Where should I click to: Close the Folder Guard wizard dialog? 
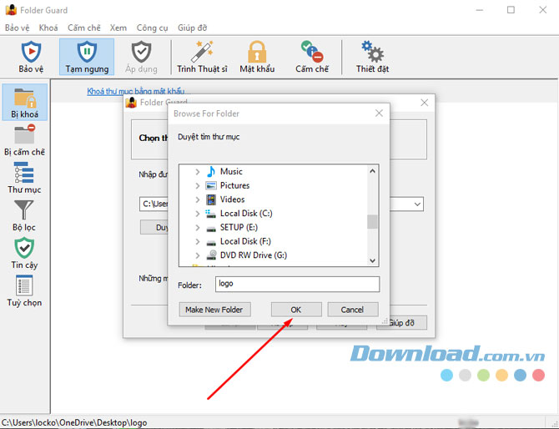point(424,103)
